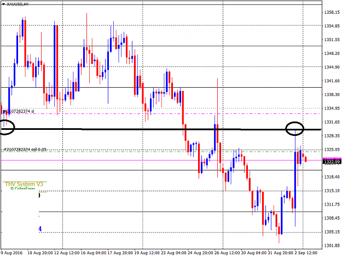Click the 1354.85 price axis label
This screenshot has height=257, width=342.
coord(332,26)
